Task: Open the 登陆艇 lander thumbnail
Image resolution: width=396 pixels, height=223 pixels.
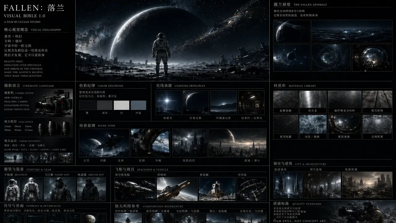Action: click(x=217, y=189)
